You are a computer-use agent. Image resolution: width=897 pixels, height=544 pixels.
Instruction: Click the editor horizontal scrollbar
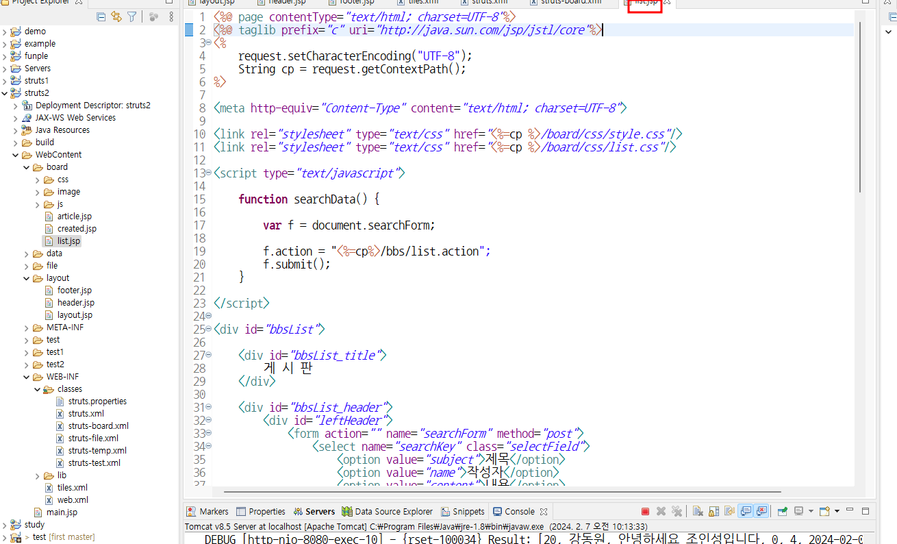click(502, 491)
